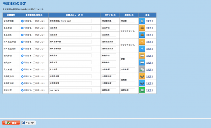The height and width of the screenshot is (128, 211).
Task: Click the blue book icon for 経費精算
Action: pos(142,63)
